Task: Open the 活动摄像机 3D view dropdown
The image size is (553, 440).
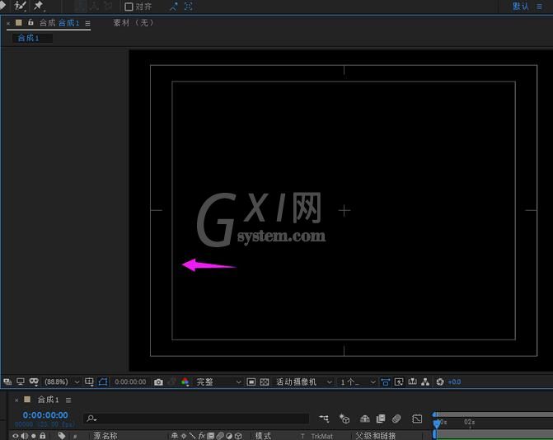Action: pyautogui.click(x=303, y=381)
